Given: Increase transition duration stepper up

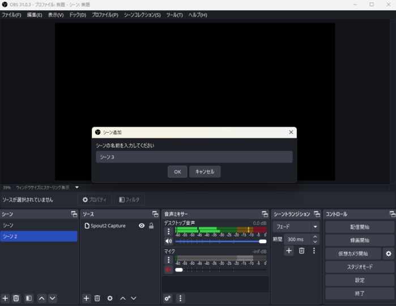Looking at the screenshot, I should tap(315, 237).
